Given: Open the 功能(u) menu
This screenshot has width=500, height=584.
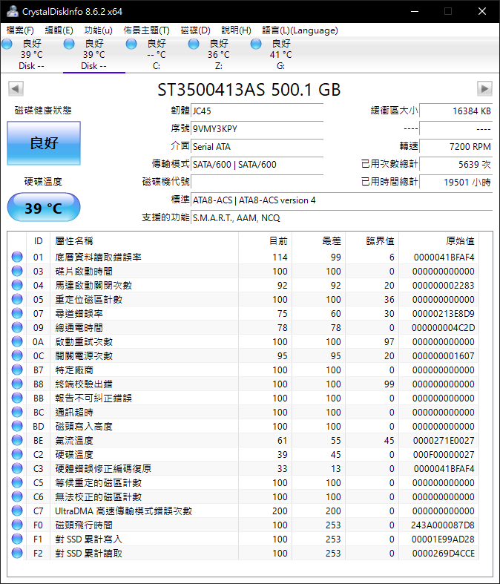Looking at the screenshot, I should (98, 30).
